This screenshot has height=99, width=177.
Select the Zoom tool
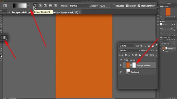[1, 50]
